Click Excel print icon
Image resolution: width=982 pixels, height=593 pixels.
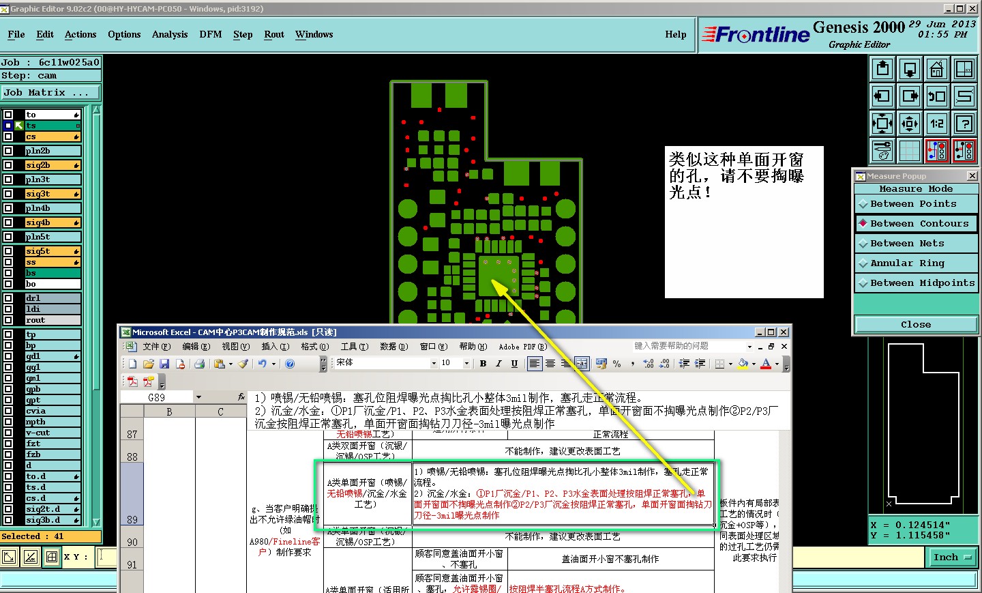coord(199,364)
